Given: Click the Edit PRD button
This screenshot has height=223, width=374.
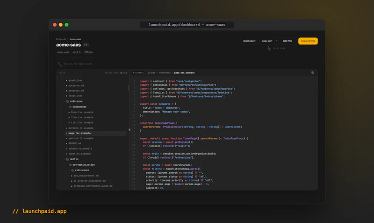Looking at the screenshot, I should 288,41.
